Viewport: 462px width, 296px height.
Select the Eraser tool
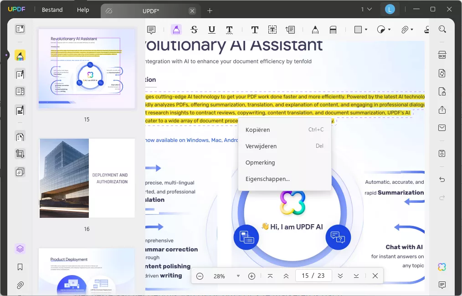333,30
